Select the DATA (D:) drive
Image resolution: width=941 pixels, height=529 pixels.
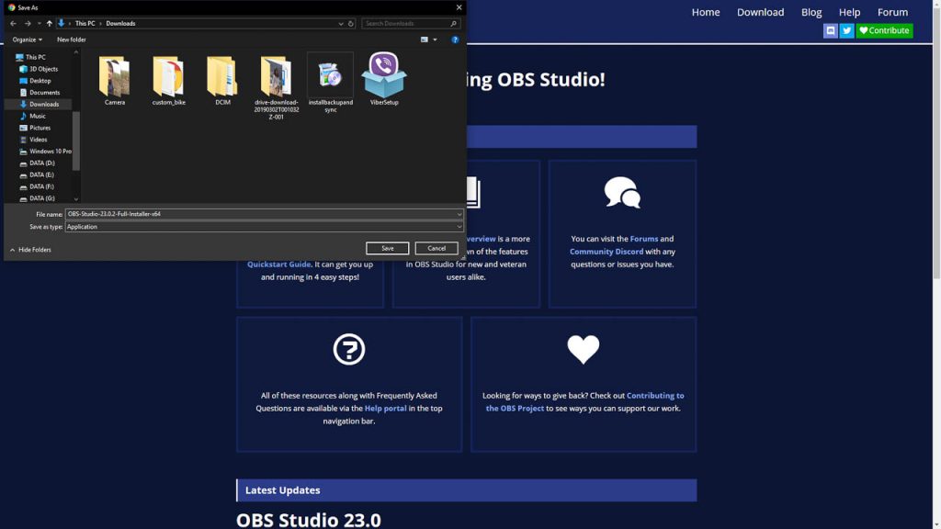coord(37,163)
